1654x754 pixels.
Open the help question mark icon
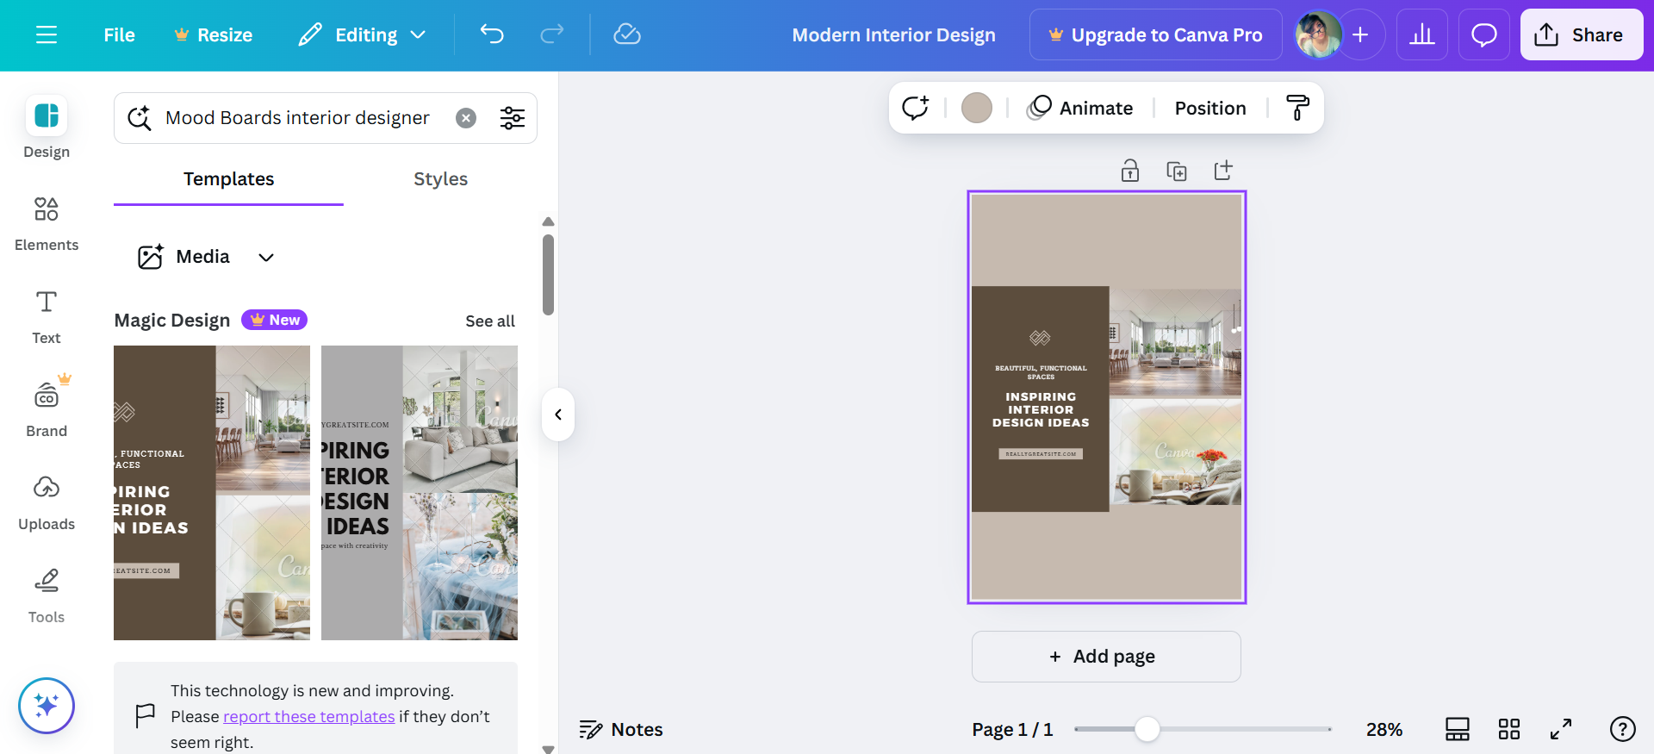pos(1623,730)
